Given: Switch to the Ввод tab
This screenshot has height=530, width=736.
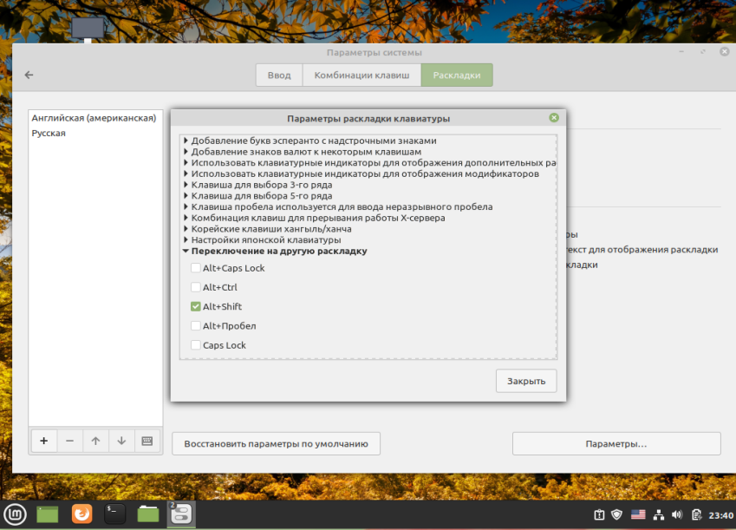Looking at the screenshot, I should [279, 75].
